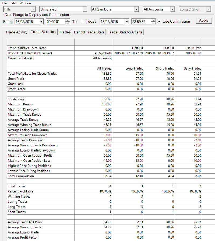Expand the All Accounts dropdown
Screen dimensions: 215x241
[x=173, y=9]
